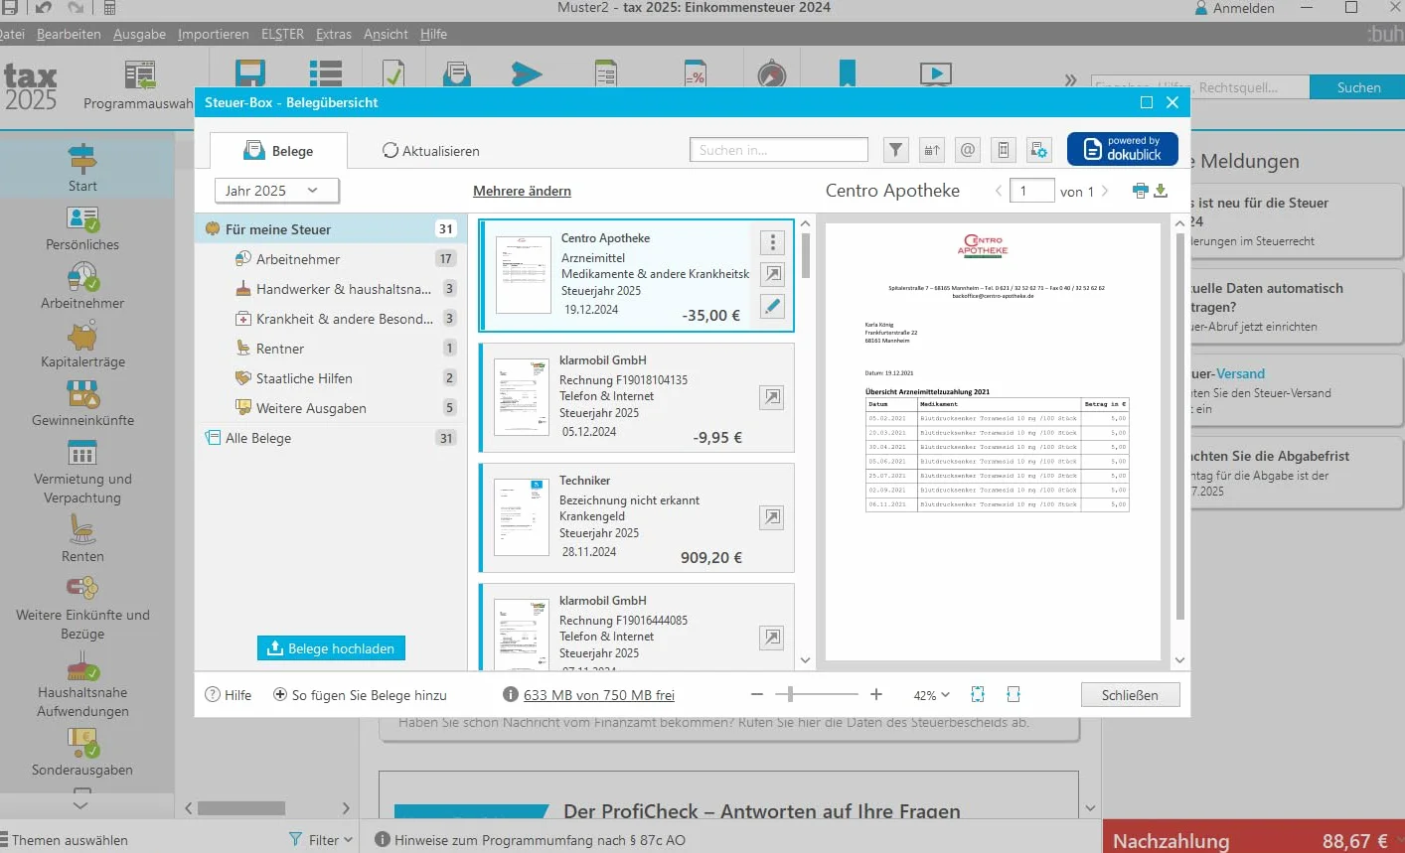Image resolution: width=1405 pixels, height=853 pixels.
Task: Click the sort-by-date icon
Action: [x=932, y=150]
